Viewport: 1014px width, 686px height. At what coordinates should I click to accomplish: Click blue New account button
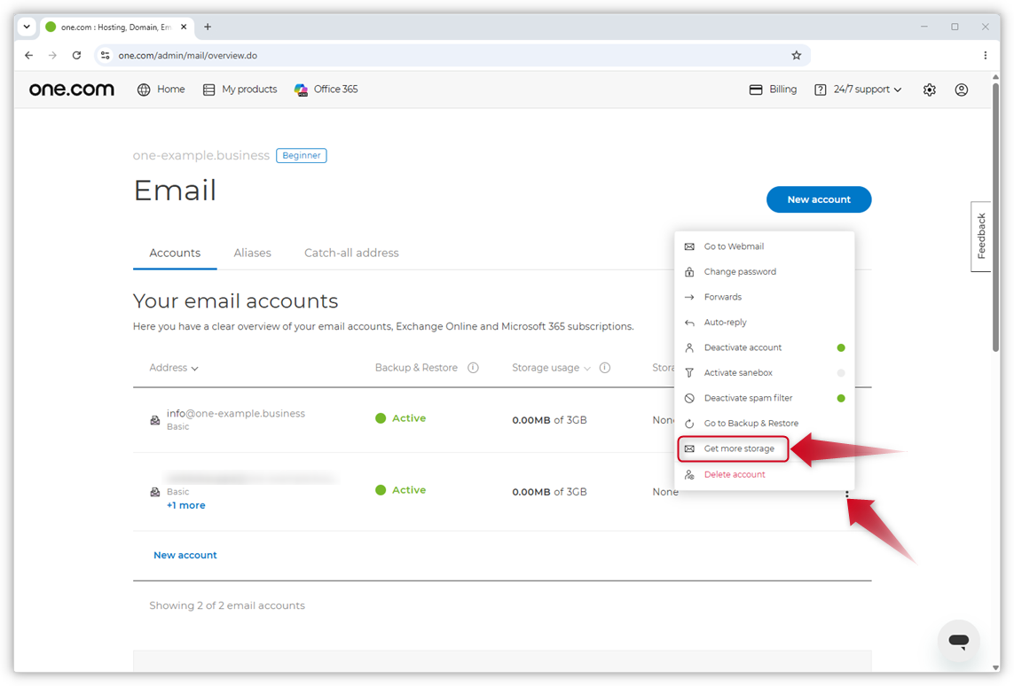tap(819, 199)
